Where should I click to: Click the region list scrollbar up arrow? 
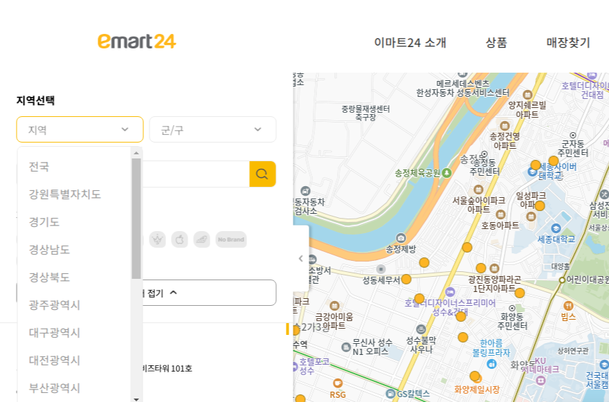[136, 153]
